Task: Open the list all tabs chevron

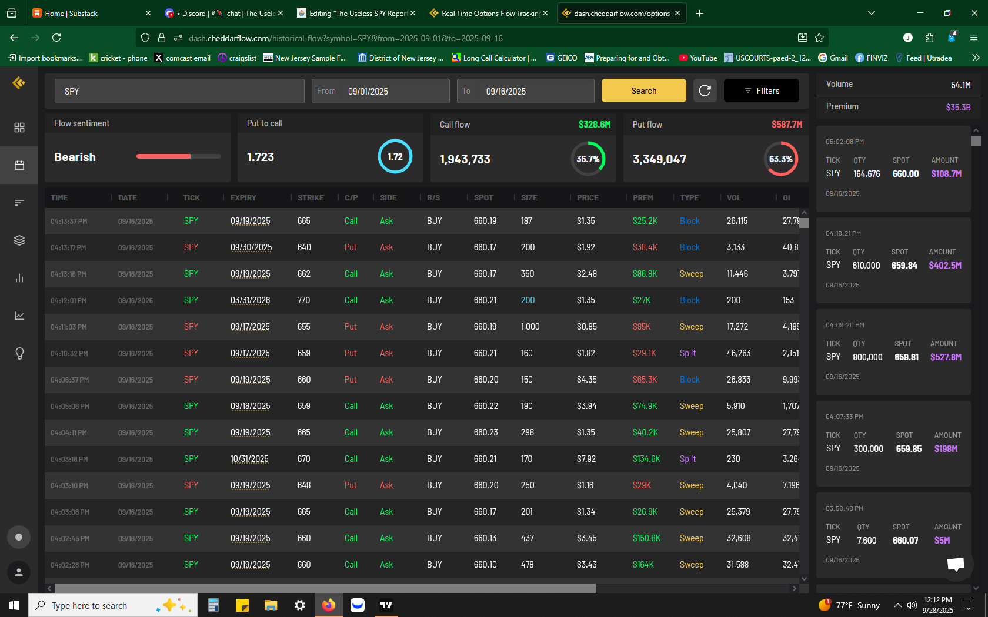Action: pyautogui.click(x=872, y=13)
